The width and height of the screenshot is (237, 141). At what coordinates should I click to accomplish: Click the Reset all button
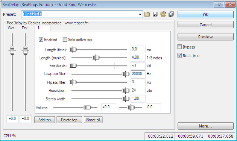[93, 120]
